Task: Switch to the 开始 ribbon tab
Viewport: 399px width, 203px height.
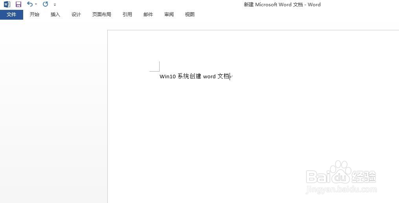Action: pos(34,15)
